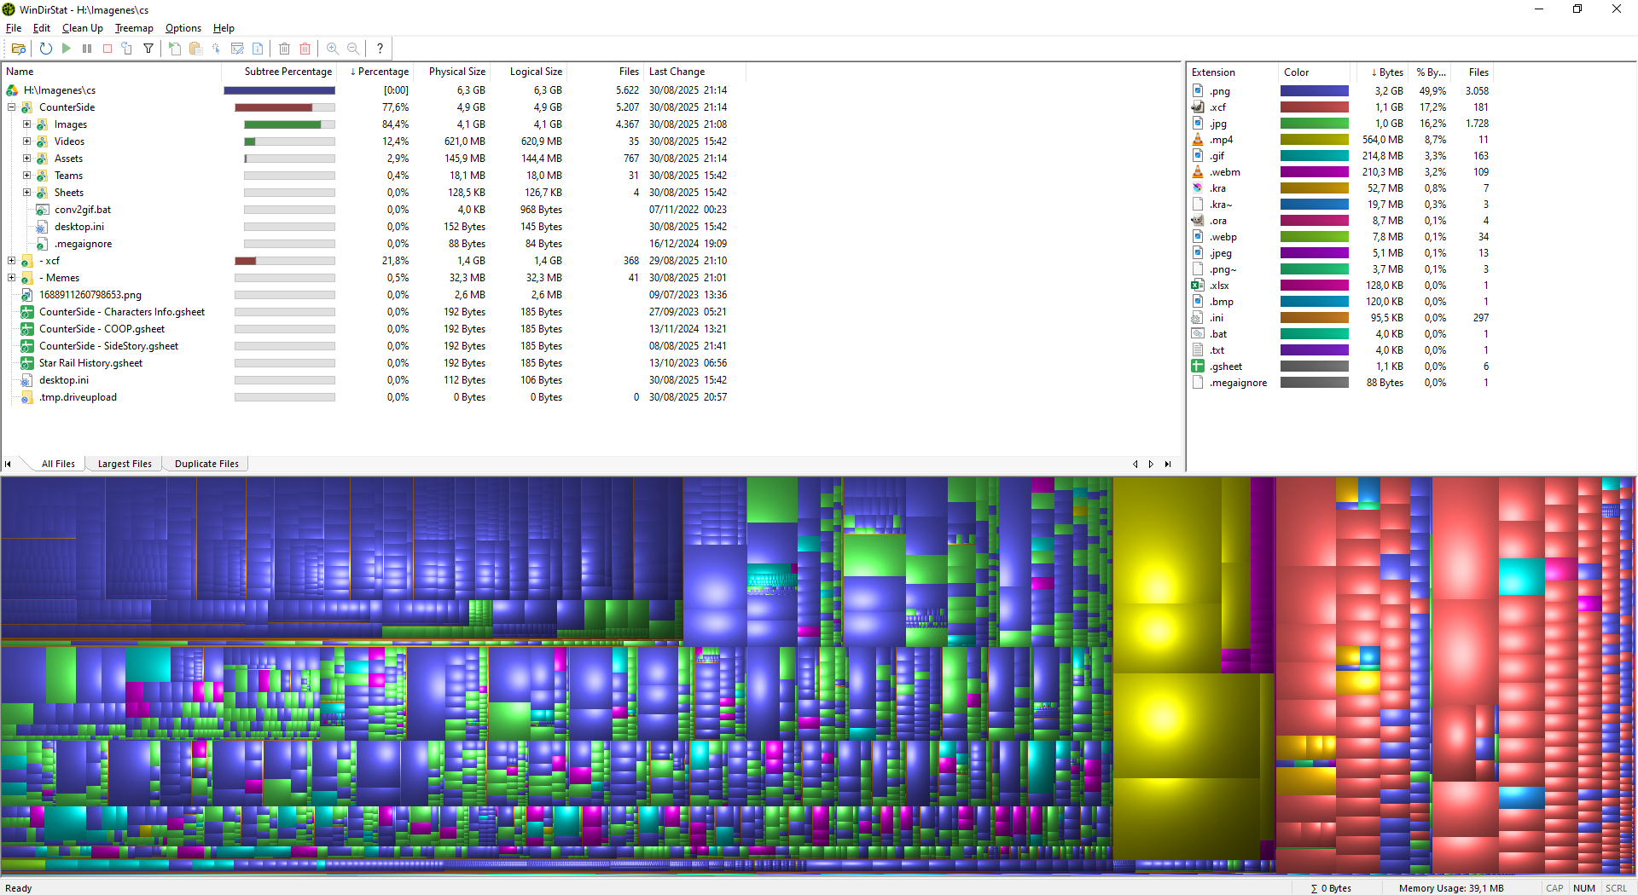Click the copy path clipboard icon
The image size is (1638, 895).
(195, 49)
